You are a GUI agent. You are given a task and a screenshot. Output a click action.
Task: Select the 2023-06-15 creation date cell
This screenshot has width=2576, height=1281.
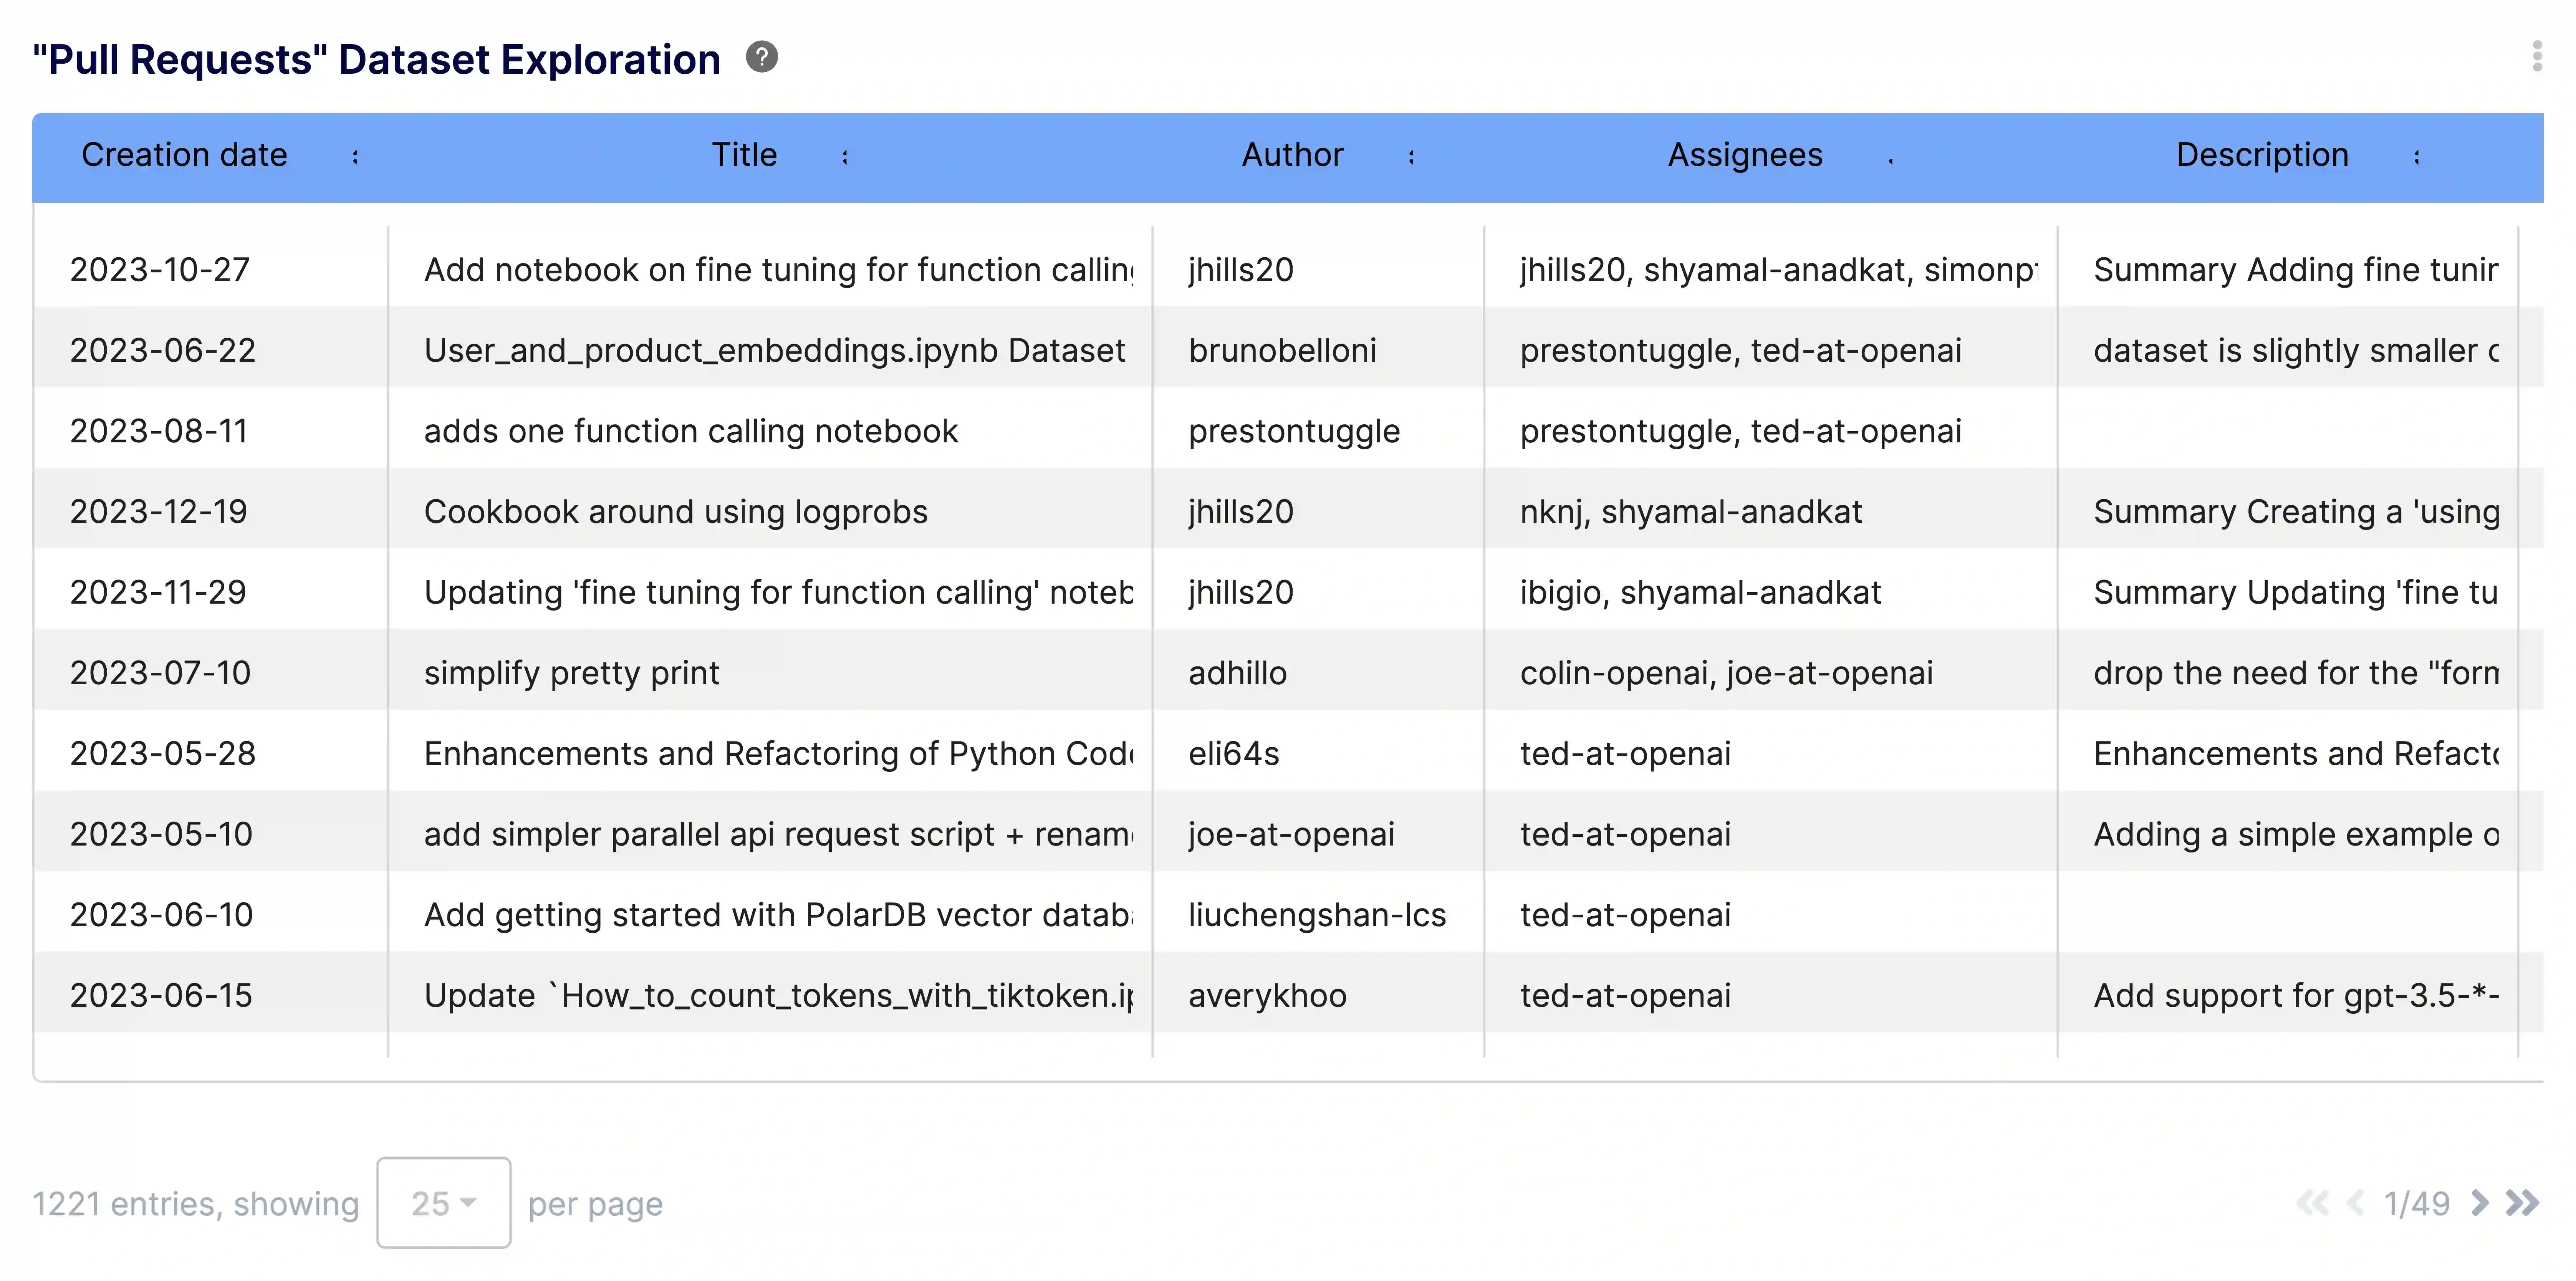point(160,995)
